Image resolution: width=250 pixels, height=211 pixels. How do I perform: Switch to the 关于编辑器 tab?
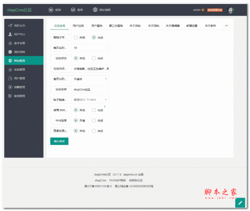pyautogui.click(x=173, y=26)
